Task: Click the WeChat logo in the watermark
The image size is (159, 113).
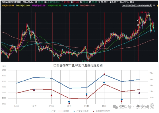Action: click(115, 107)
